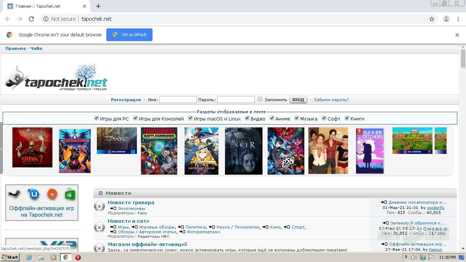Open the Chrome three-dot menu
The width and height of the screenshot is (466, 262).
[458, 19]
